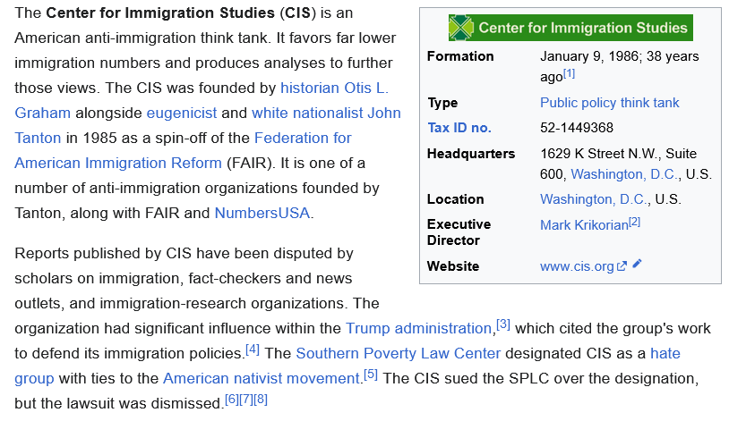Click the CIS green logo icon in infobox
729x421 pixels.
point(460,28)
